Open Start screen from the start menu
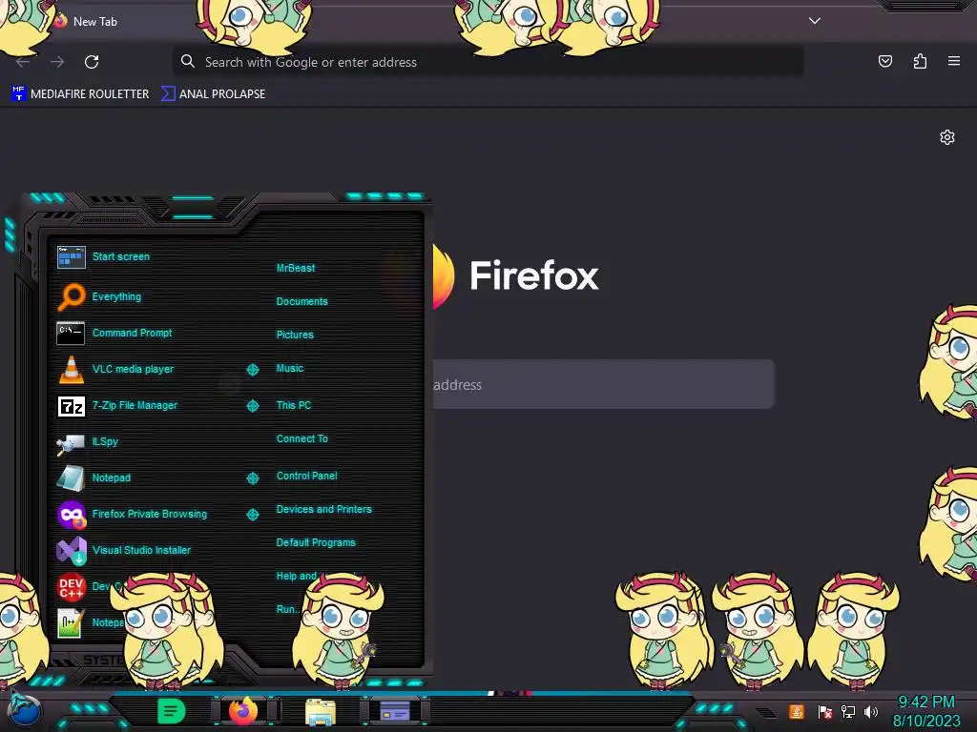977x732 pixels. pyautogui.click(x=121, y=256)
